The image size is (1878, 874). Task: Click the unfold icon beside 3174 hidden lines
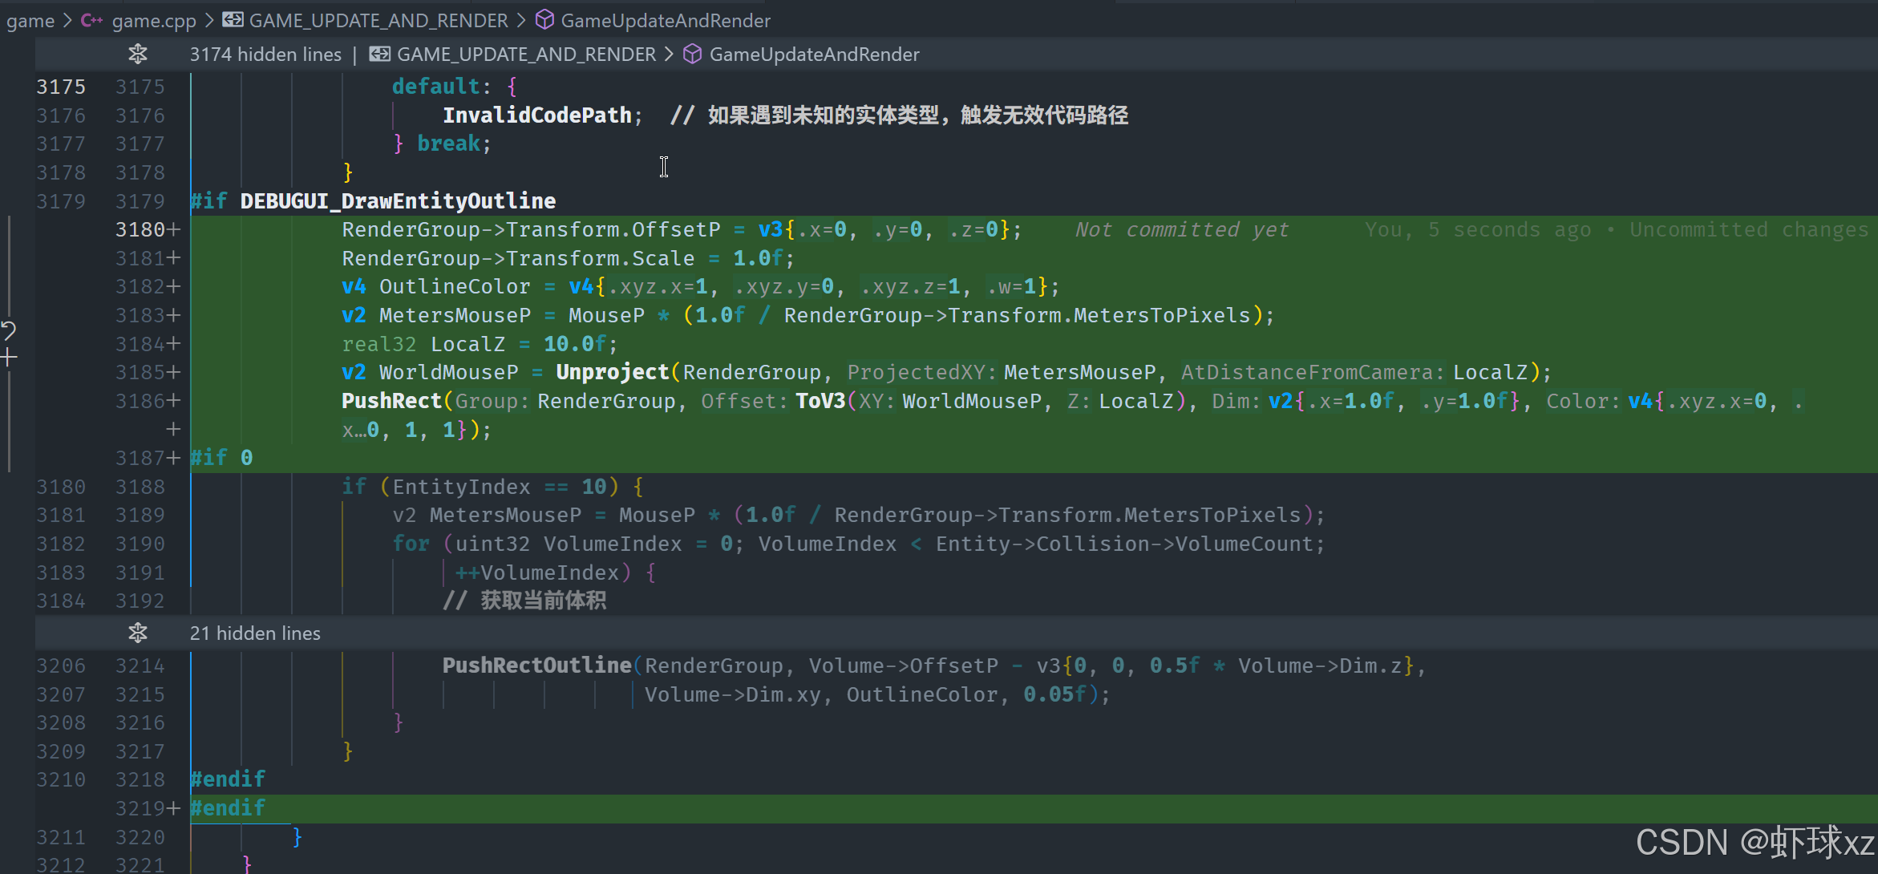point(138,54)
